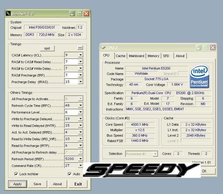
Task: Open the Processor #1 selection dropdown
Action: (x=155, y=154)
